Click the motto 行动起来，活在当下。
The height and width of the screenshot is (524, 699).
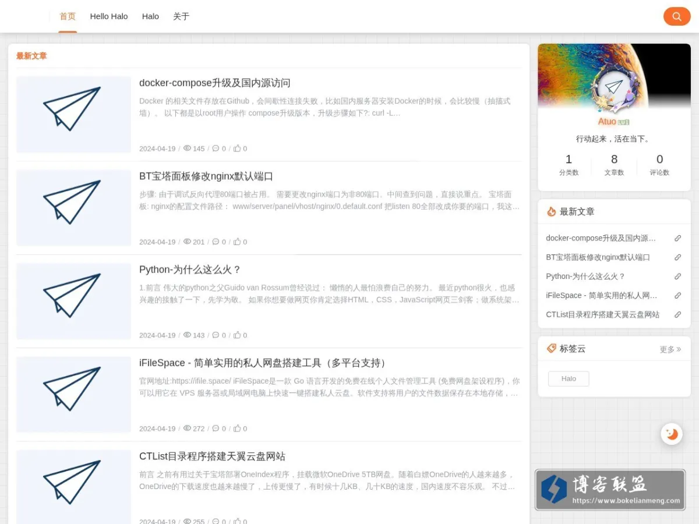coord(613,139)
